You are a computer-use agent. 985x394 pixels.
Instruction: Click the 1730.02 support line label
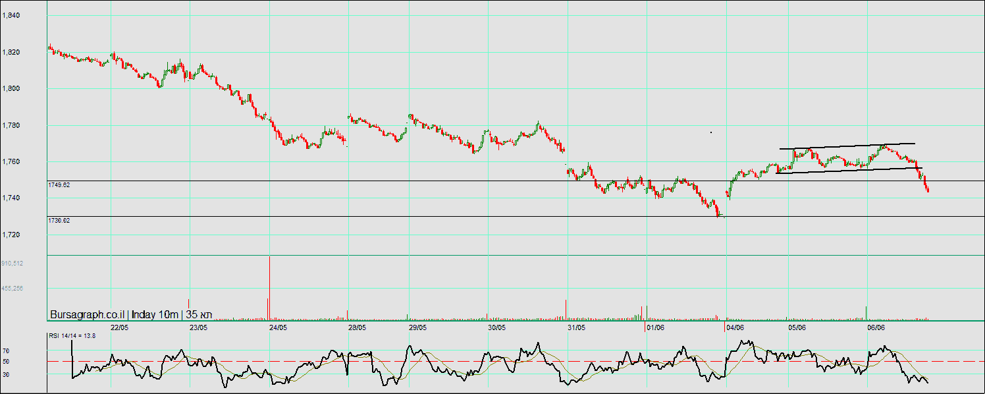(59, 221)
